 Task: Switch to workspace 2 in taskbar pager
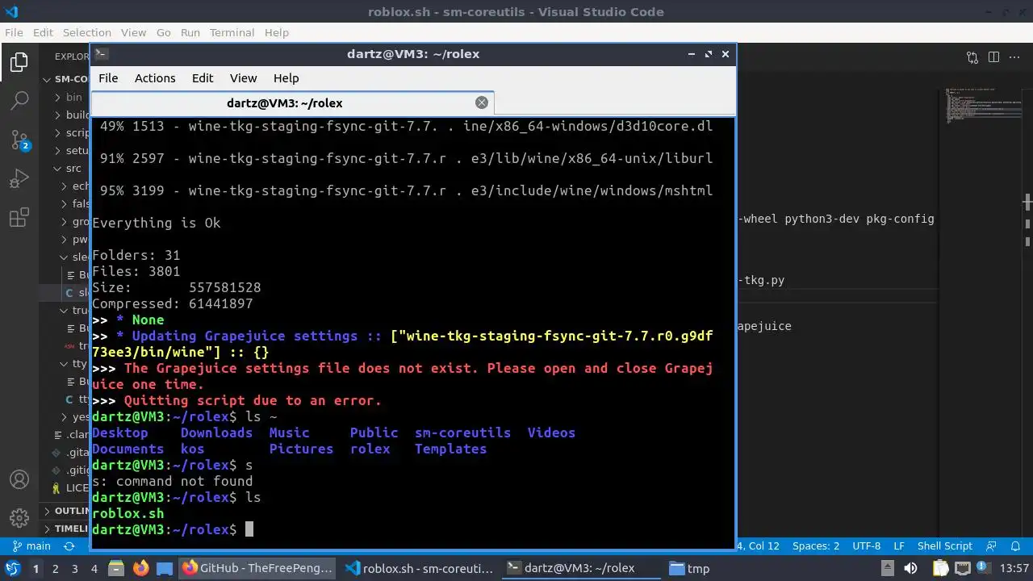[x=55, y=568]
